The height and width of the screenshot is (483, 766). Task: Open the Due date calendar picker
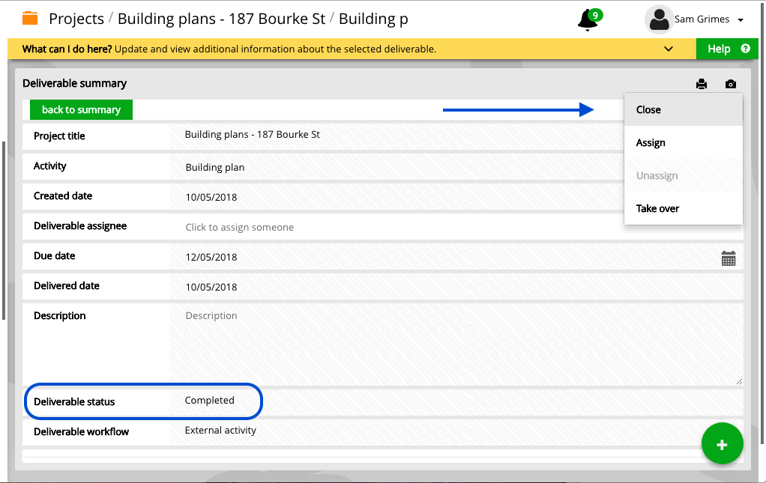click(729, 258)
